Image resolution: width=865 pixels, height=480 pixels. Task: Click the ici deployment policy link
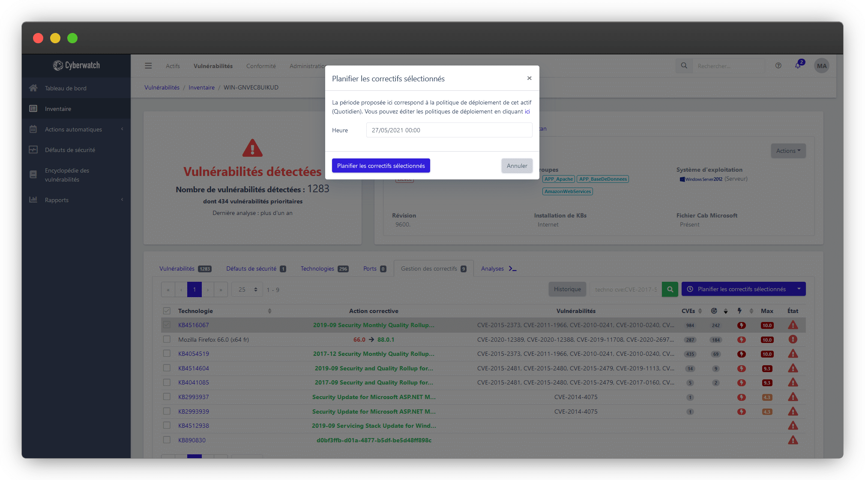528,111
